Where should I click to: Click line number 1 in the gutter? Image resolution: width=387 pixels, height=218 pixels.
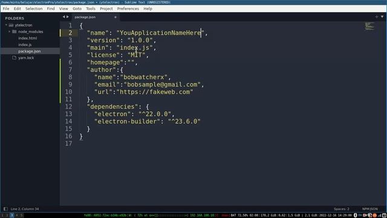pos(70,25)
